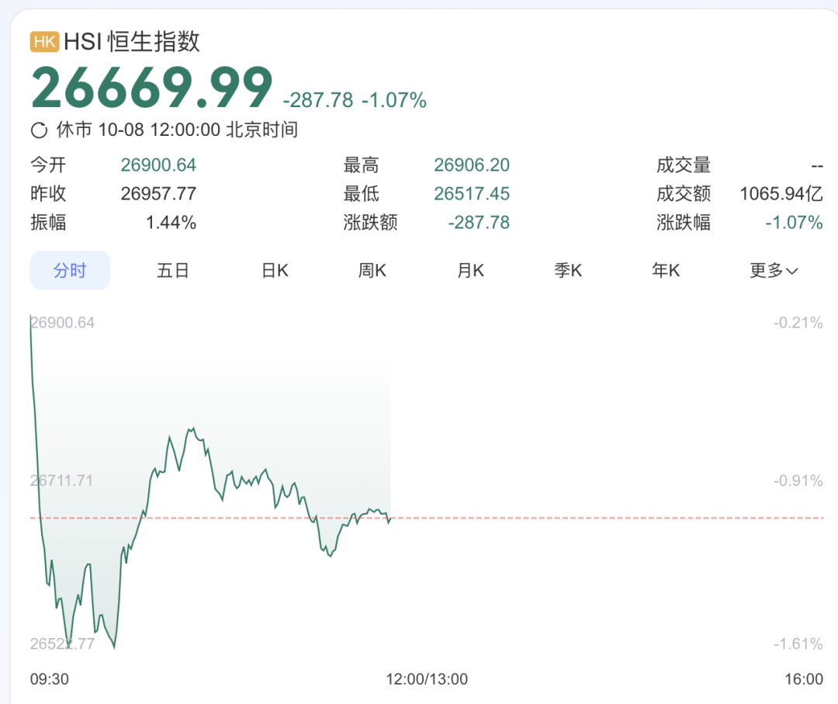
Task: Click the HSI 恒生指数 title
Action: 132,42
